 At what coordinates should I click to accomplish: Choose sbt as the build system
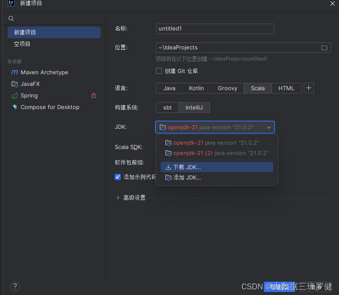167,108
